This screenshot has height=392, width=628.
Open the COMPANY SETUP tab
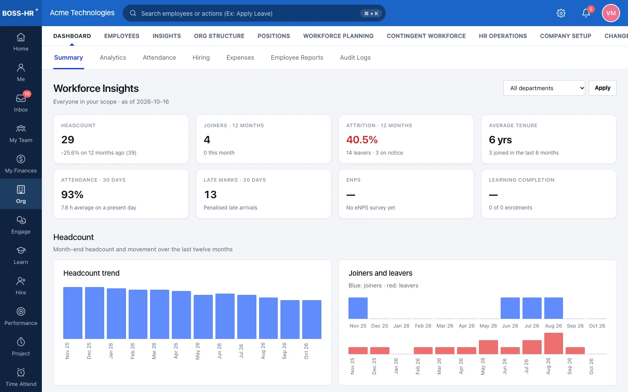[565, 36]
